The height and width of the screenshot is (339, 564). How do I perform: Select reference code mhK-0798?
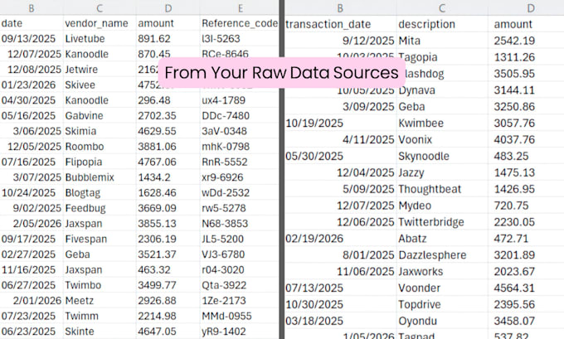(239, 147)
